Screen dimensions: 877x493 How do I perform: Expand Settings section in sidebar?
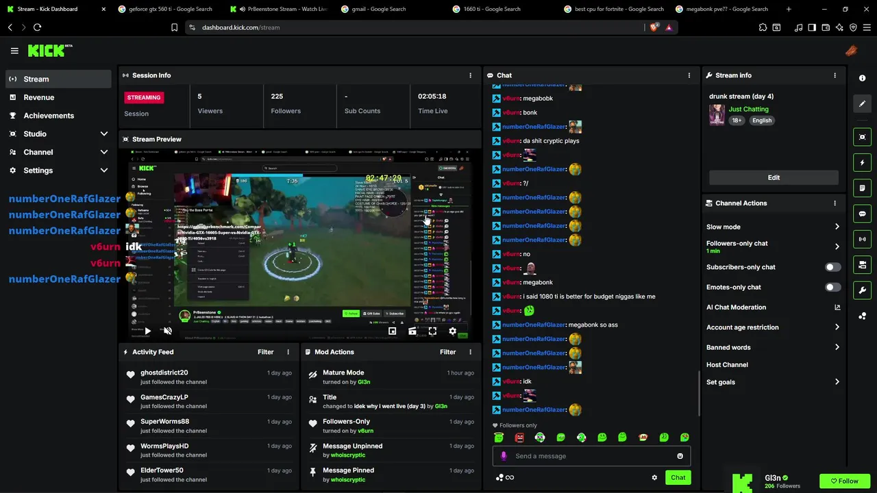click(104, 170)
